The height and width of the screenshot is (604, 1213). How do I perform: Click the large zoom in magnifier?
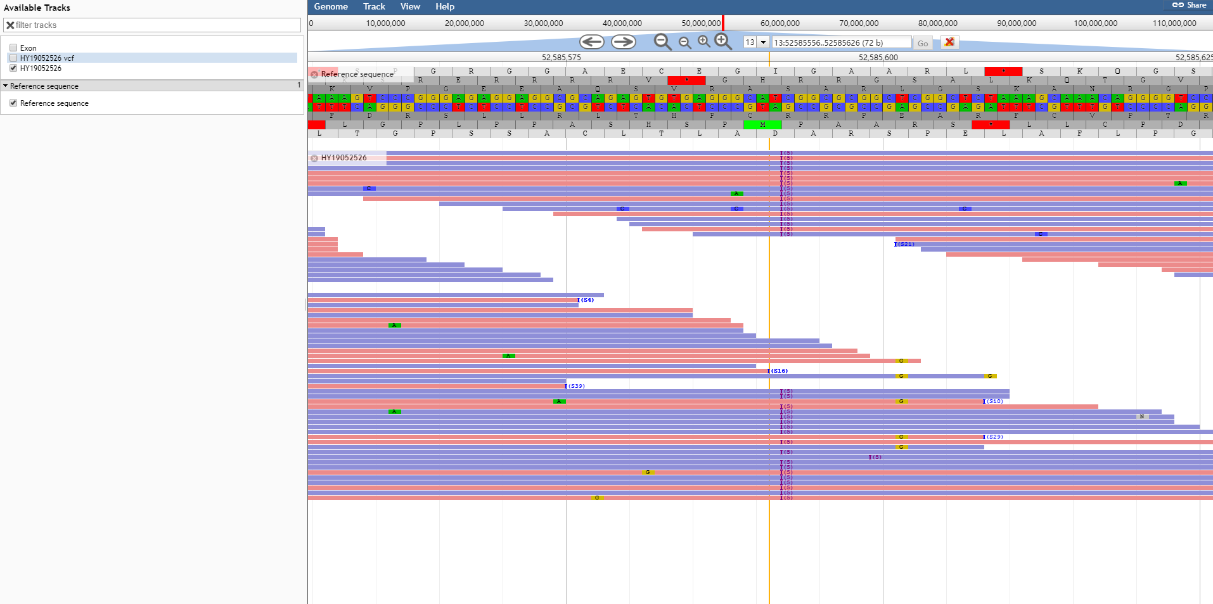click(x=723, y=41)
